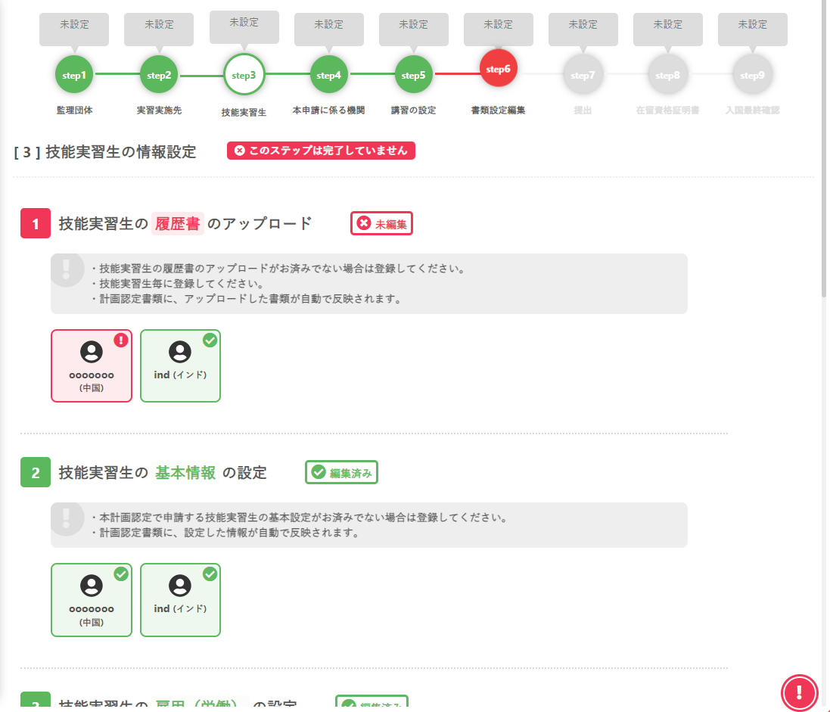This screenshot has width=830, height=712.
Task: Click the step1 監理団体 circle
Action: (x=74, y=75)
